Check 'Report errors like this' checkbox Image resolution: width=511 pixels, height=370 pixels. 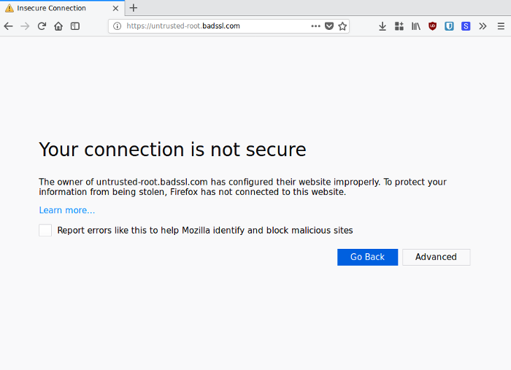pyautogui.click(x=45, y=230)
